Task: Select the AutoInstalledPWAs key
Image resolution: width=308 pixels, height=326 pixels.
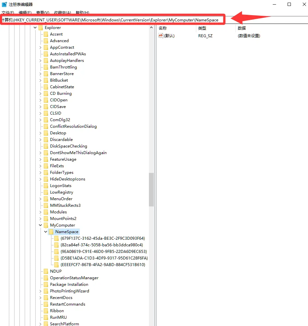Action: tap(68, 54)
